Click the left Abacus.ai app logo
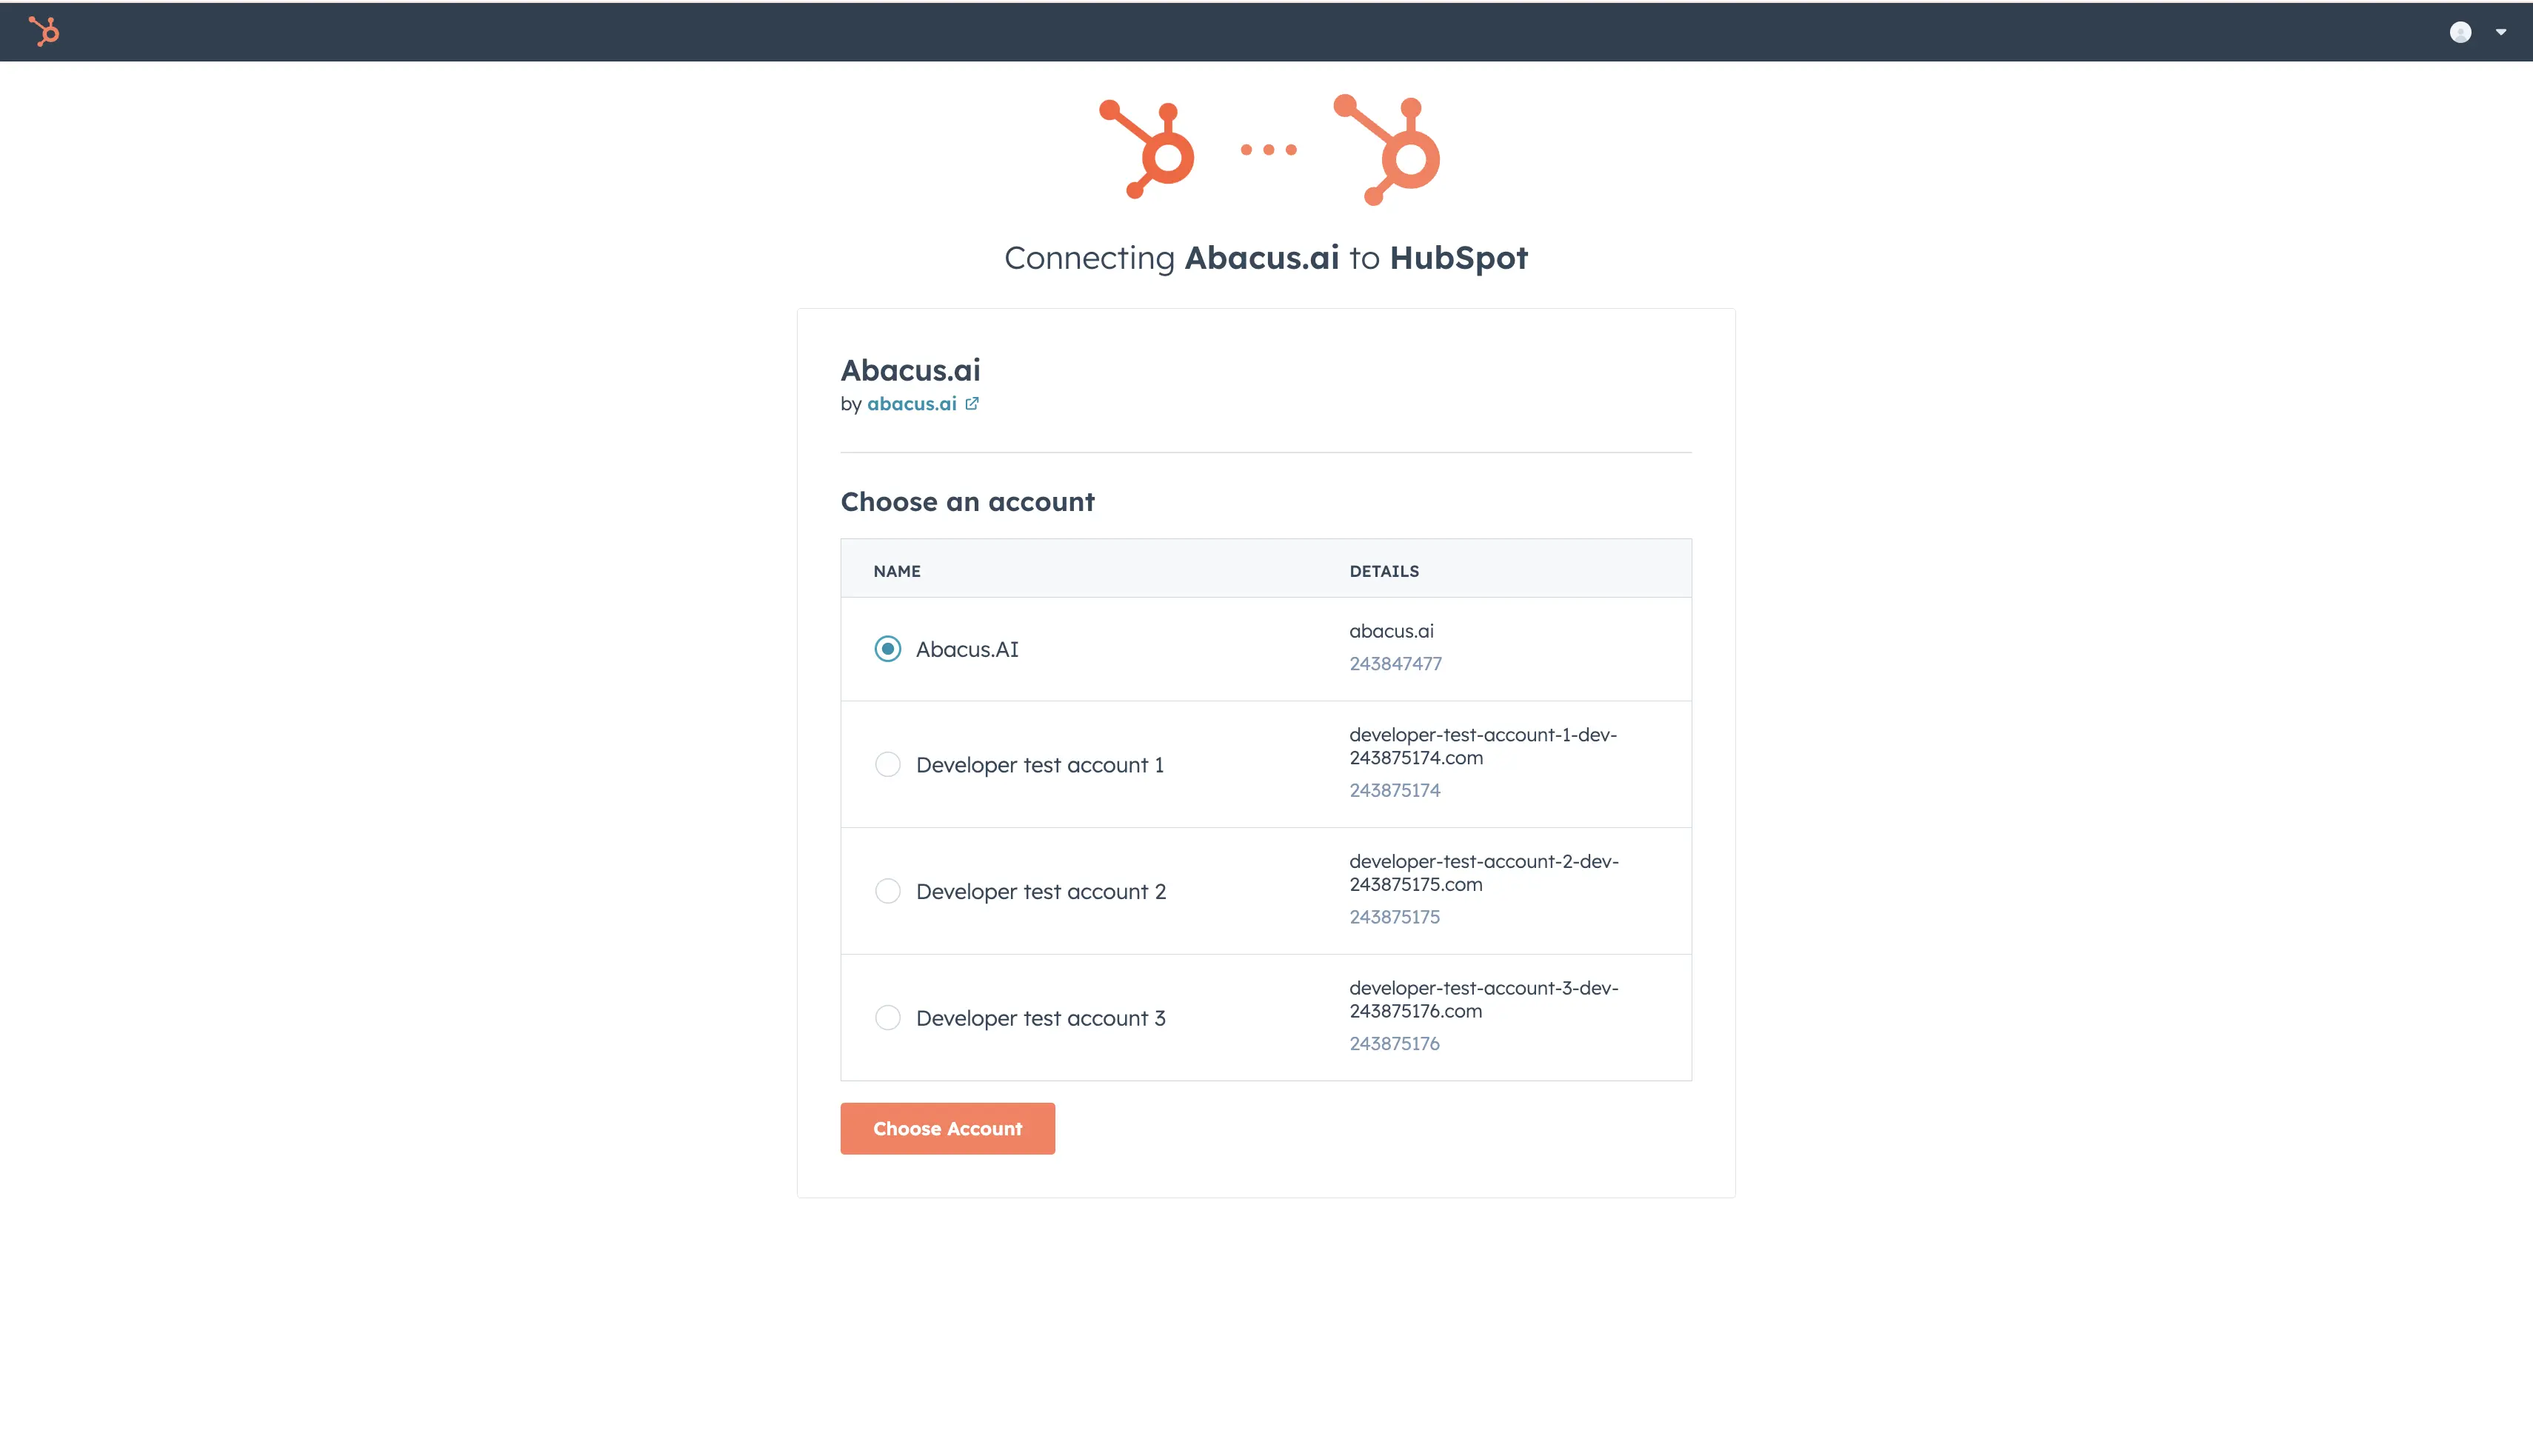This screenshot has width=2533, height=1456. pos(1147,150)
